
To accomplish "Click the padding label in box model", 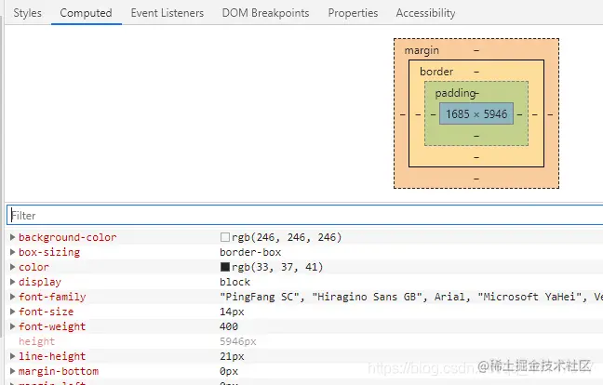I will tap(455, 93).
